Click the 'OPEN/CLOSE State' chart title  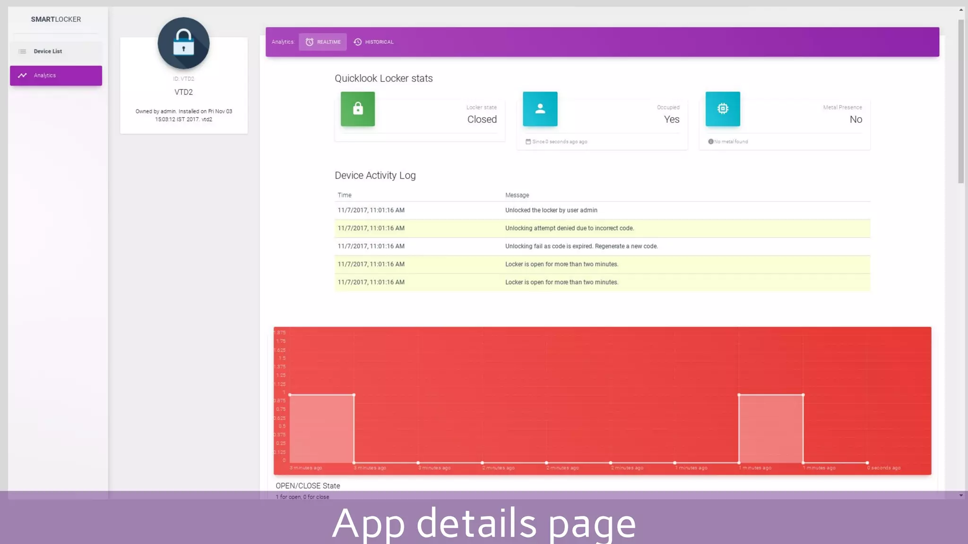308,486
